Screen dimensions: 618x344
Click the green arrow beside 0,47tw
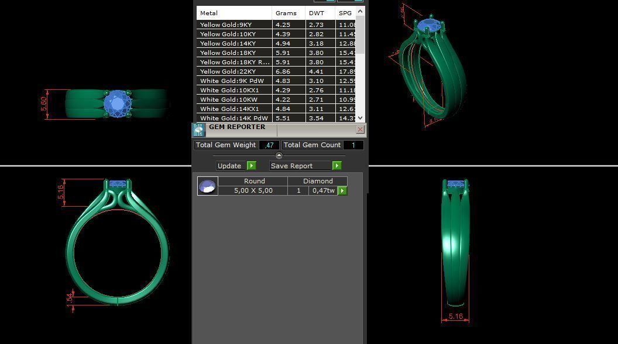(x=342, y=190)
